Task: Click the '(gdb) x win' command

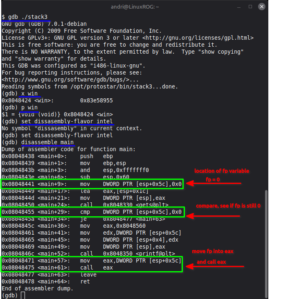Action: click(x=20, y=93)
